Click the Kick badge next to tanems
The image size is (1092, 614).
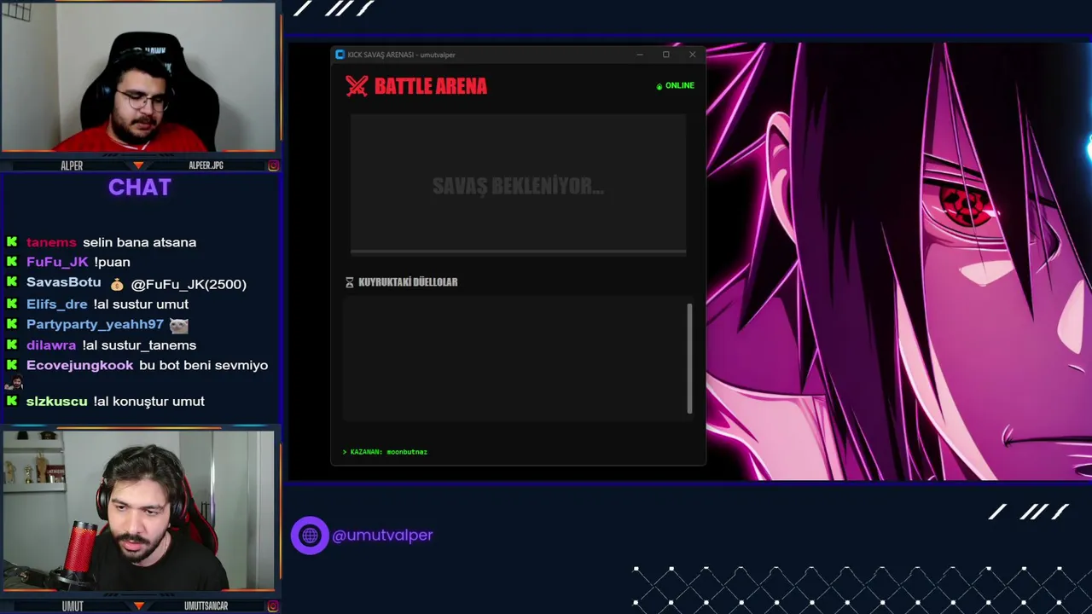12,242
